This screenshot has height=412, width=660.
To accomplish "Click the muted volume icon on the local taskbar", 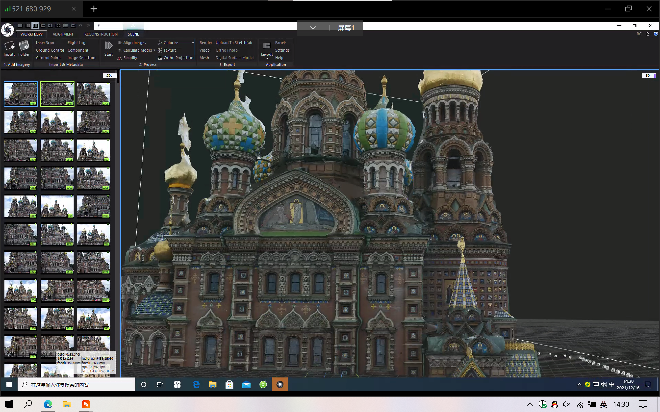I will tap(567, 404).
